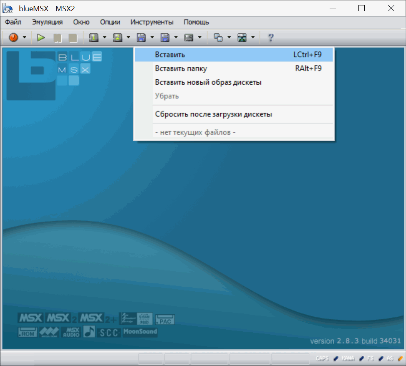Start emulation with the green play icon

[x=41, y=38]
